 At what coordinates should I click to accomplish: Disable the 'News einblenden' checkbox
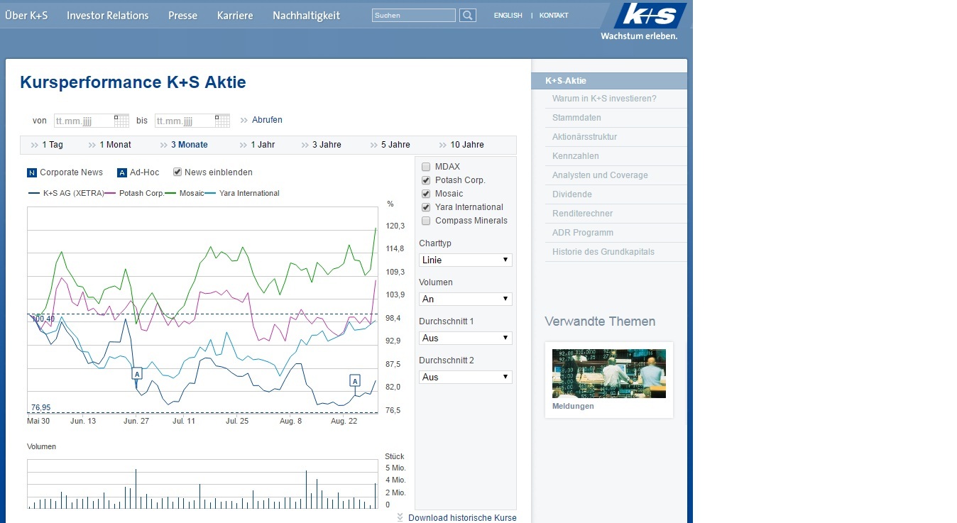[x=177, y=172]
